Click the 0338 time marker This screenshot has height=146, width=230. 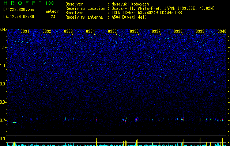178,31
